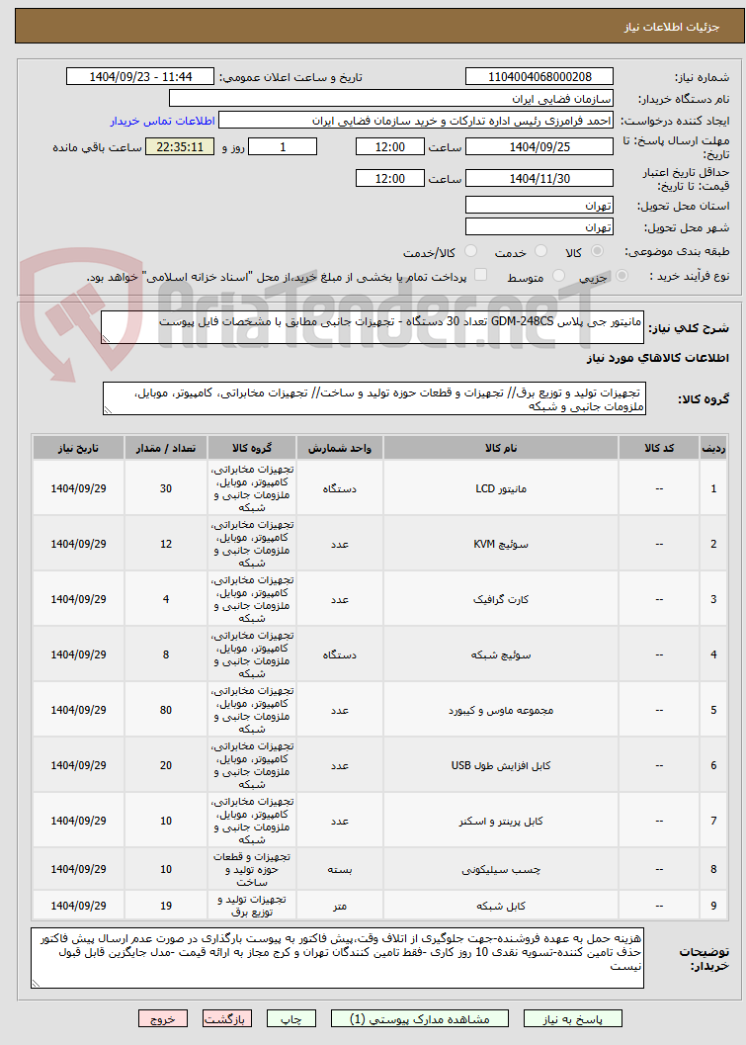This screenshot has height=1045, width=746.
Task: Click the price validity hour field 12:00
Action: (x=389, y=179)
